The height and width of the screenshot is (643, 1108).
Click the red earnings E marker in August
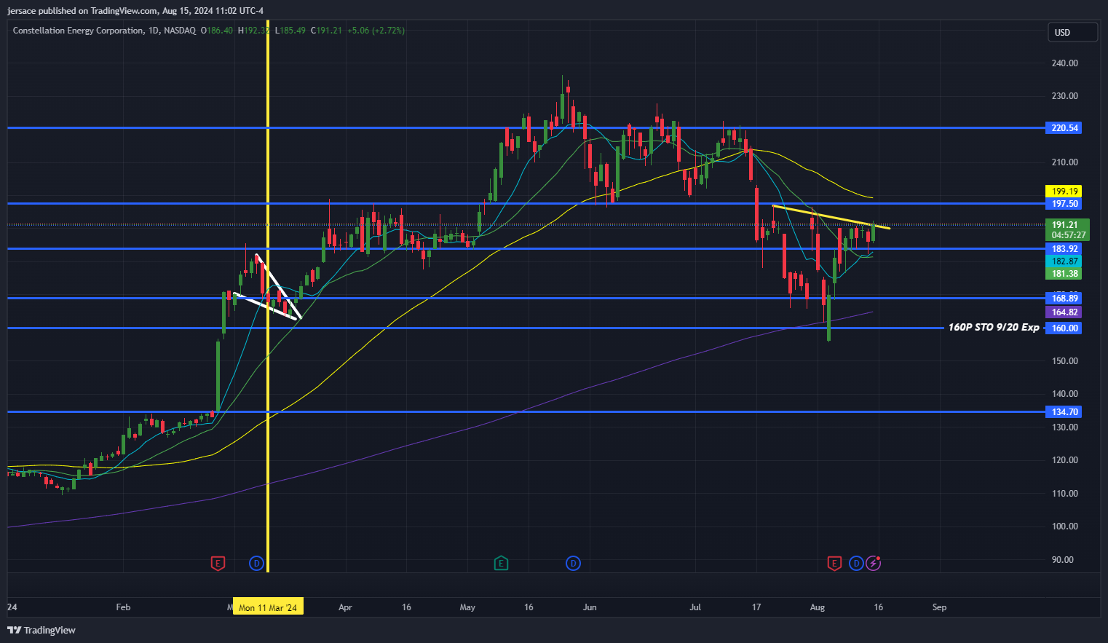coord(835,563)
